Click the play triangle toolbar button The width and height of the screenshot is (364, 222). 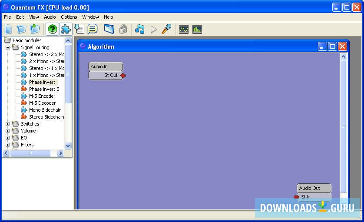153,30
